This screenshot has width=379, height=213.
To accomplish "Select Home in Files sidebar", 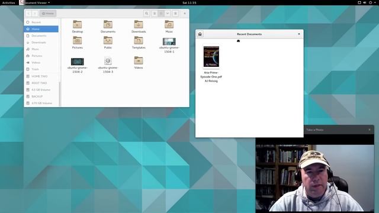I will [x=41, y=29].
